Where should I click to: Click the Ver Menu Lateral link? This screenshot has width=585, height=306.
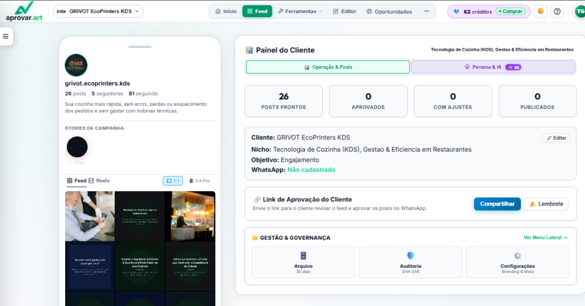[546, 237]
